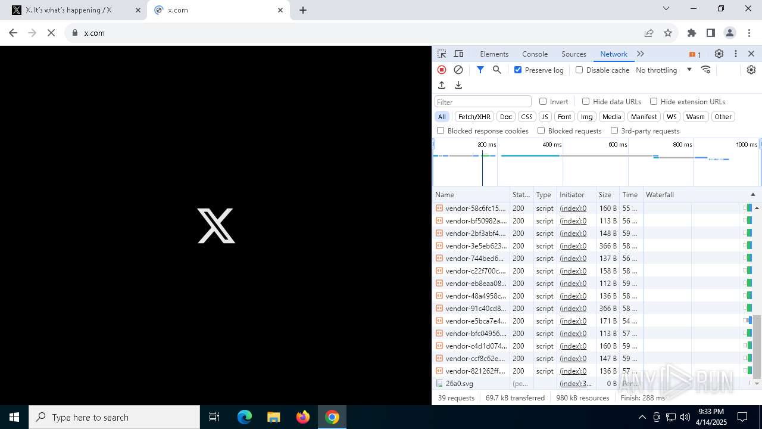Switch to the Elements tab
The image size is (762, 429).
494,54
